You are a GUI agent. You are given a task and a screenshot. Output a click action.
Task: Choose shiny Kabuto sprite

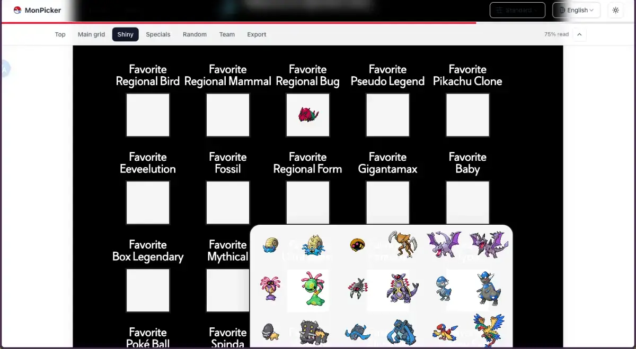coord(357,245)
